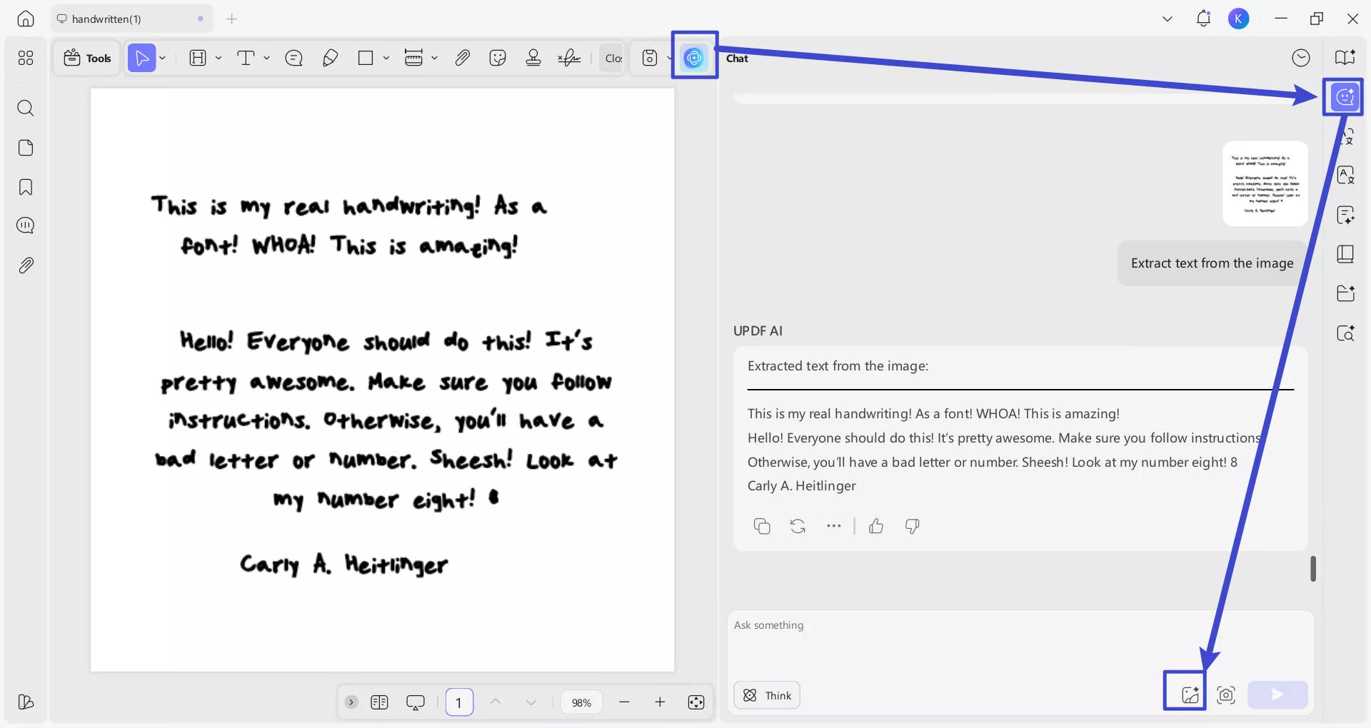The height and width of the screenshot is (728, 1371).
Task: Click the upload image icon in chat
Action: 1190,694
